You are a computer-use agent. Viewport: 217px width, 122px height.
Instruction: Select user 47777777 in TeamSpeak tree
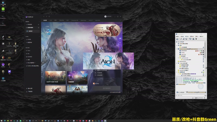pyautogui.click(x=184, y=51)
